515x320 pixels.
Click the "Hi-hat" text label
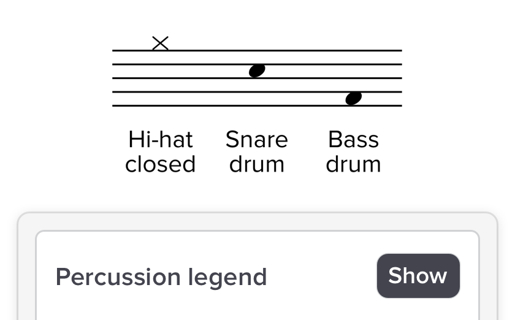[161, 140]
